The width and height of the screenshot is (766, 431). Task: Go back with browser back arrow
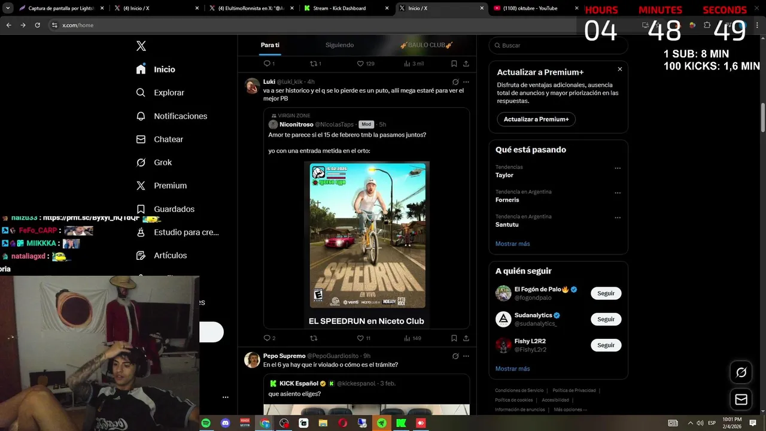coord(8,25)
